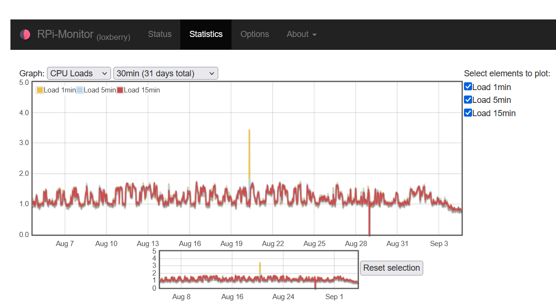556x302 pixels.
Task: Click the 3.0 y-axis value
Action: (24, 143)
